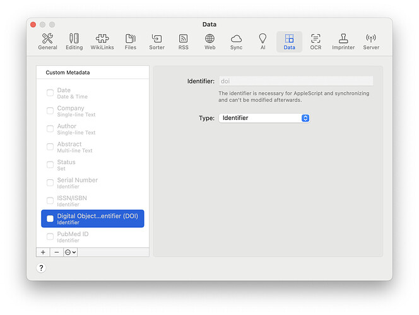Go to the OCR settings pane
Screen dimensions: 419x315
click(x=316, y=42)
